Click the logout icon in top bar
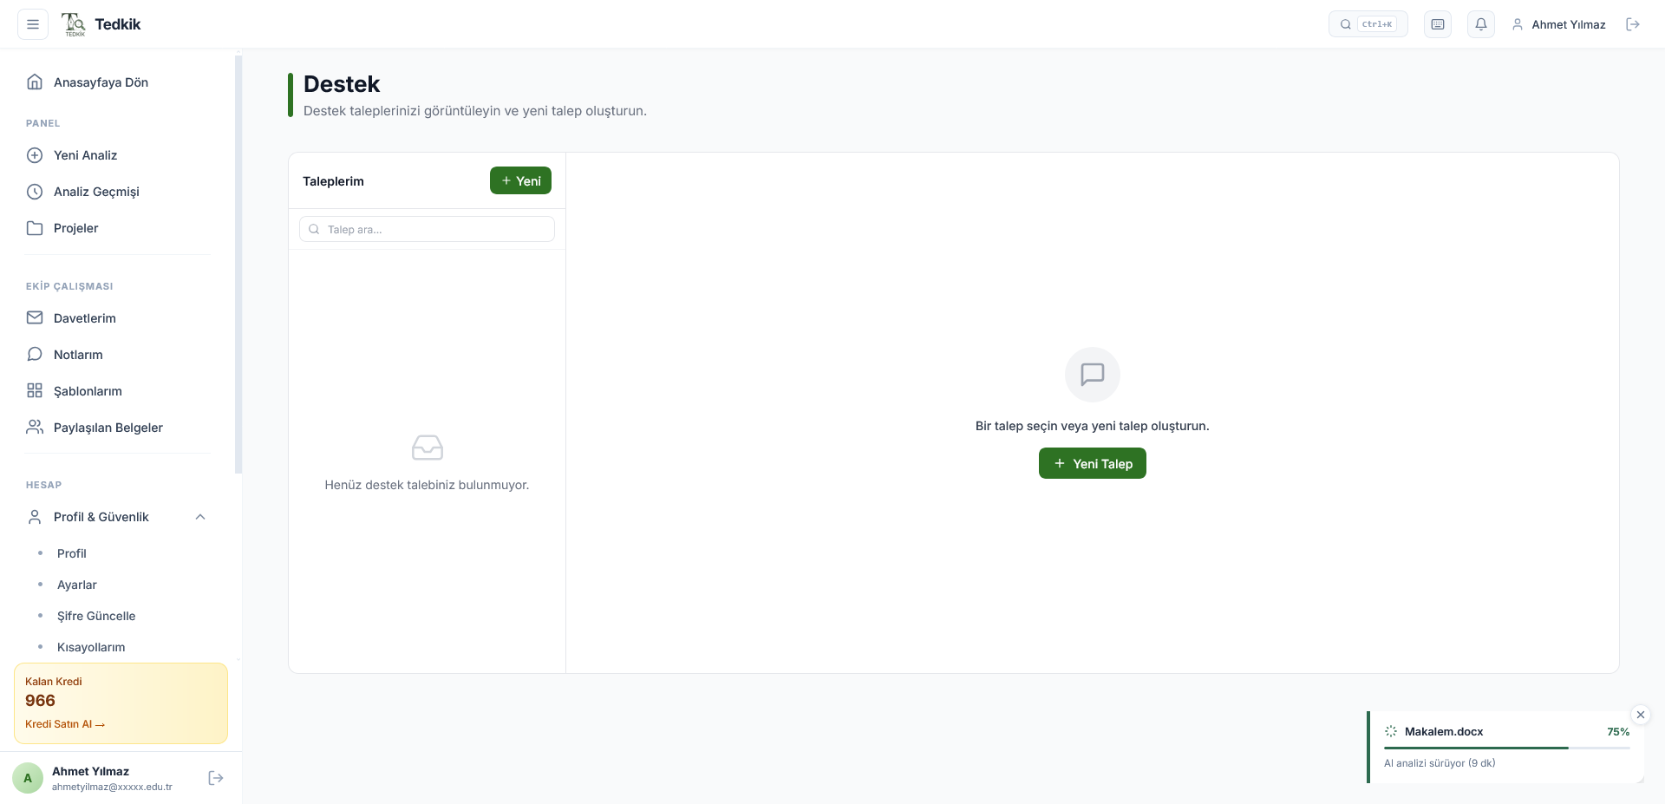 (1633, 24)
